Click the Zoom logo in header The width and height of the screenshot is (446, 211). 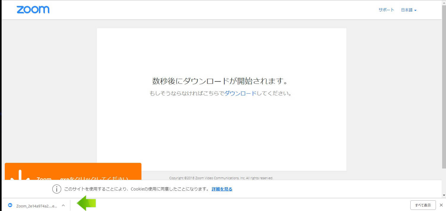[33, 10]
